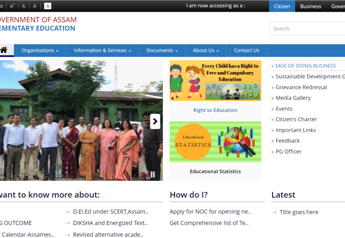Select the Citizen access tab
The image size is (345, 238).
click(282, 6)
